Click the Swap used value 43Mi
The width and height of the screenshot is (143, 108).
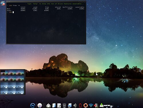click(35, 10)
